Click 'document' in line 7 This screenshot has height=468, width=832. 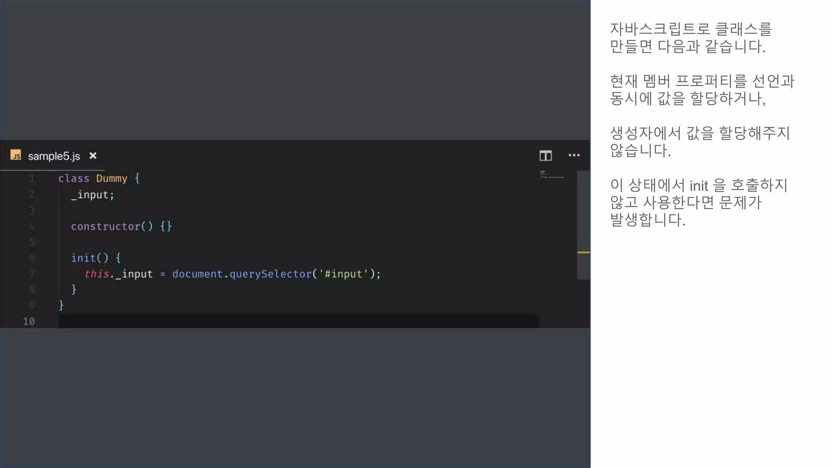coord(197,274)
